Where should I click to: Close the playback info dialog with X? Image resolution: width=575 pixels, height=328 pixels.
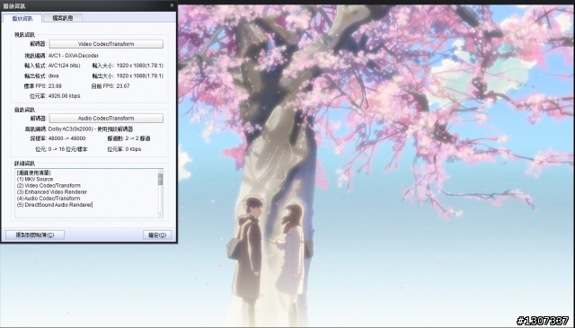[172, 5]
